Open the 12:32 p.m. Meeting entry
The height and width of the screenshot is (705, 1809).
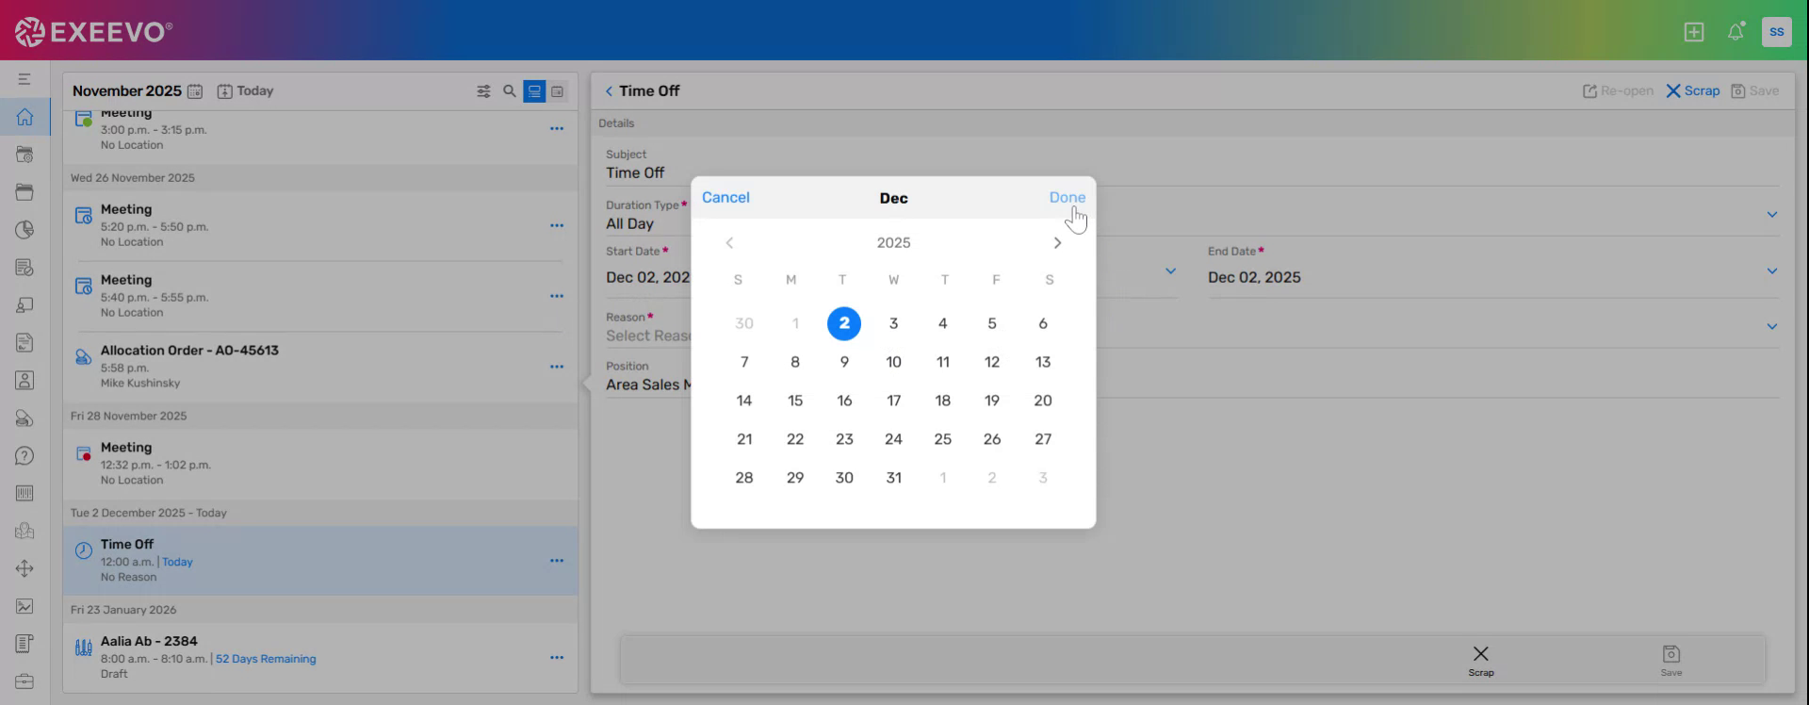320,464
